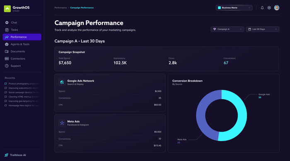Open recent chat 'Improving subcontractor'

point(22,88)
